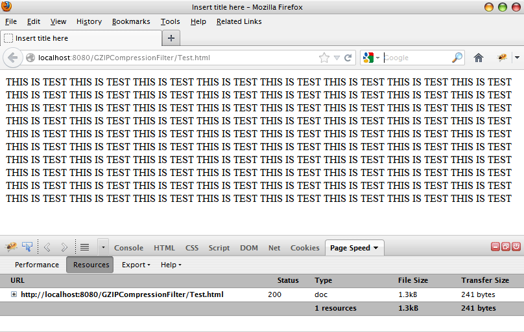Click the URL address bar field

[x=175, y=58]
